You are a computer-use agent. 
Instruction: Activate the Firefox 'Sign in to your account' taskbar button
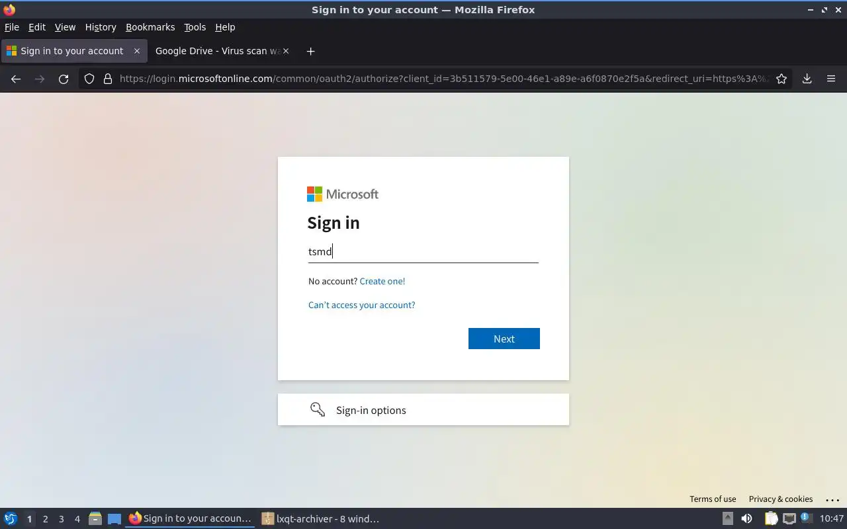click(x=190, y=518)
